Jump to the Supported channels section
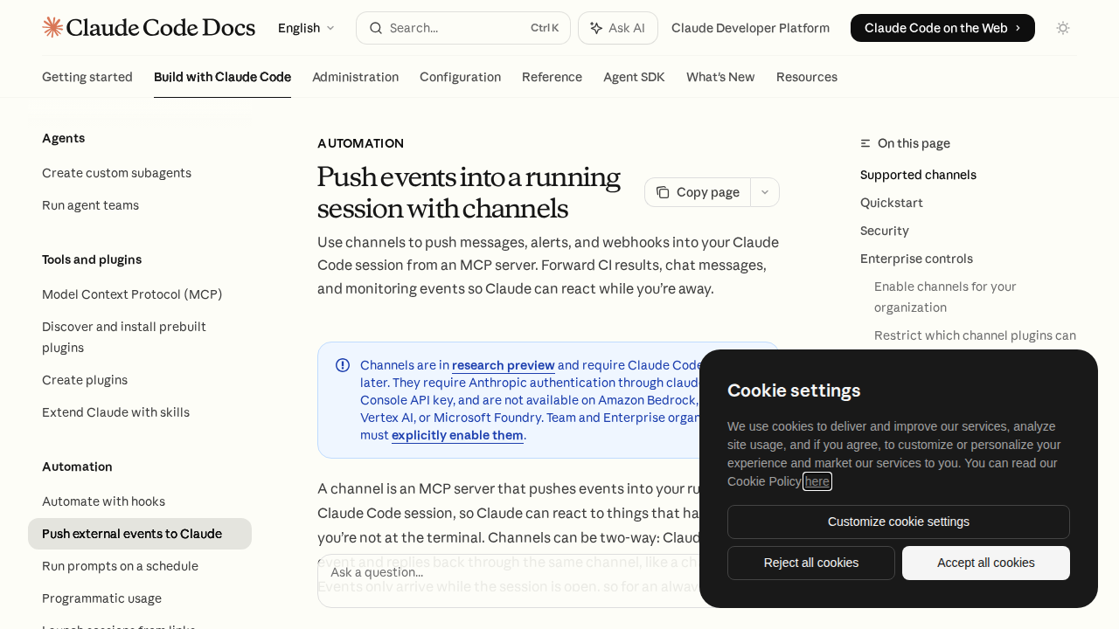 point(918,175)
